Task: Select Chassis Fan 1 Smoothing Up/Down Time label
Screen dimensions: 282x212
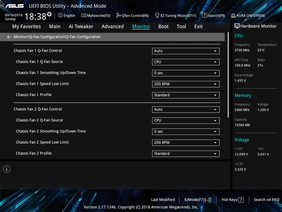Action: (51, 73)
